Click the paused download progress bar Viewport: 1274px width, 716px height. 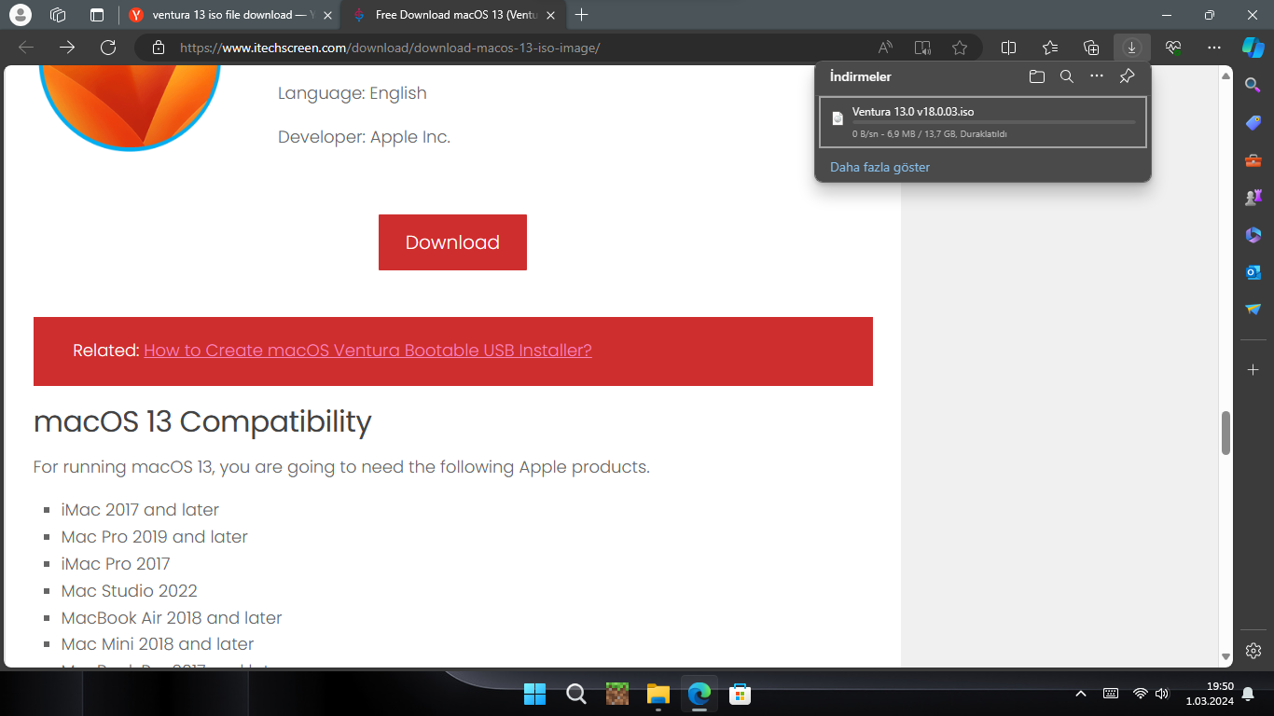993,122
